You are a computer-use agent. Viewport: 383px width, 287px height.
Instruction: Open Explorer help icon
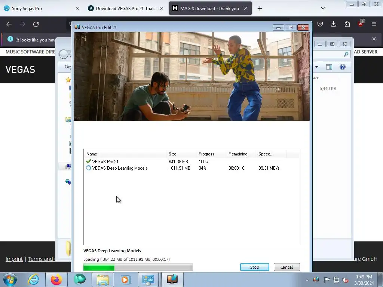tap(343, 67)
